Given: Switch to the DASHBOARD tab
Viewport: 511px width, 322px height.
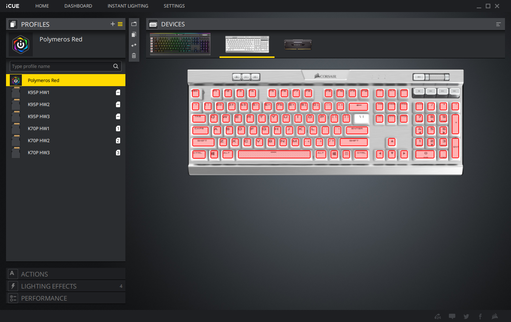Looking at the screenshot, I should coord(78,6).
